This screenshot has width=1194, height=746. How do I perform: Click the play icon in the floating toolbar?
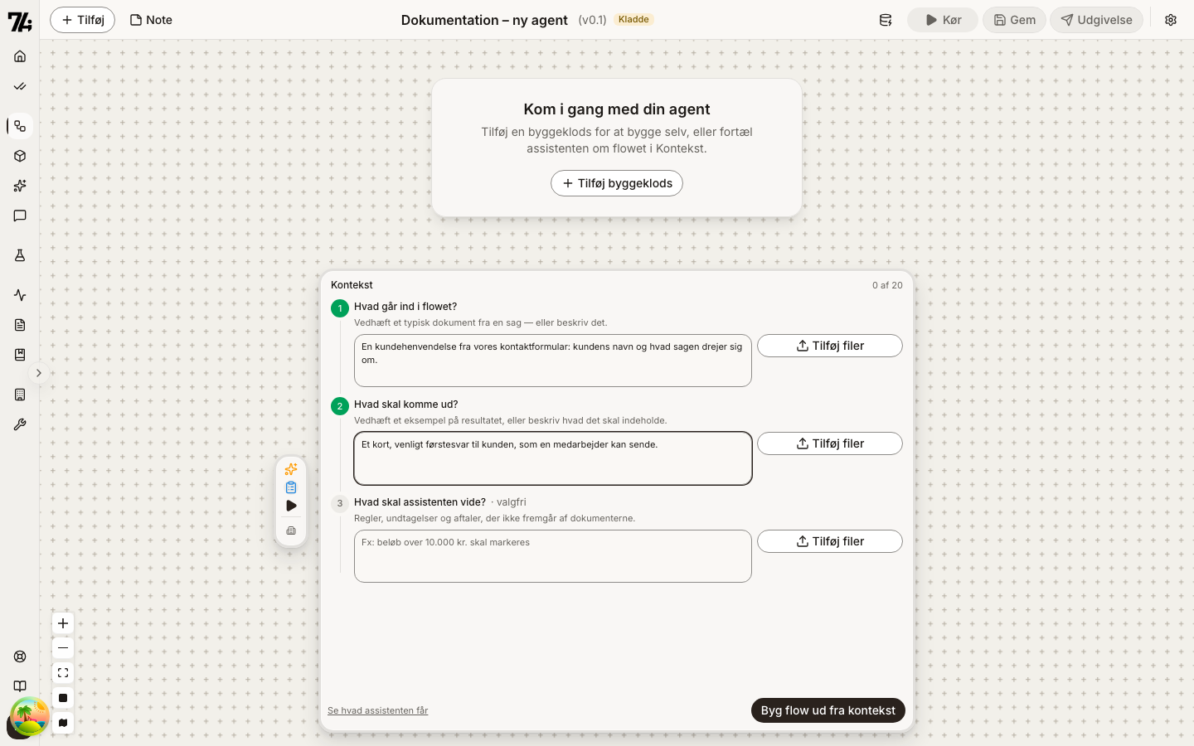(291, 506)
